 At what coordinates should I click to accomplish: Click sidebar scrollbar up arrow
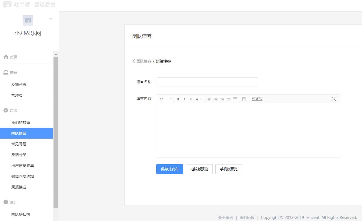[x=56, y=54]
